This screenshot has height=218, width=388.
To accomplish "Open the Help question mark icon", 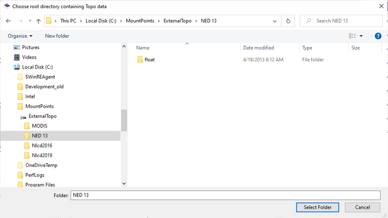I will (x=378, y=36).
